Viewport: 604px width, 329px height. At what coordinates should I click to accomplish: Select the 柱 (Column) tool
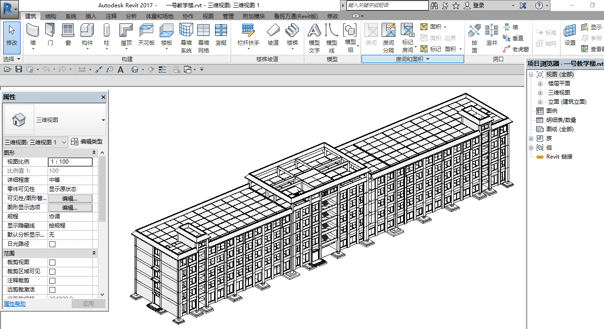107,36
